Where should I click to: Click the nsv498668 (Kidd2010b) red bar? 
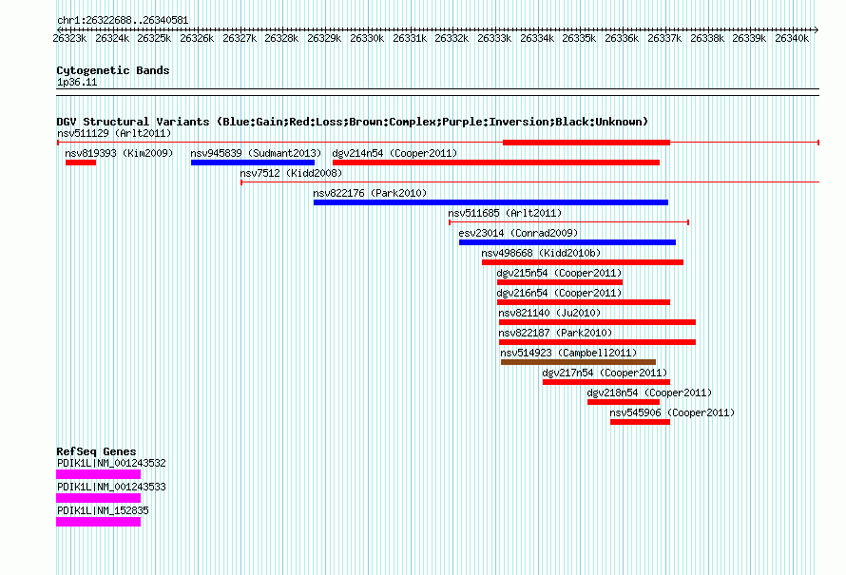click(582, 262)
